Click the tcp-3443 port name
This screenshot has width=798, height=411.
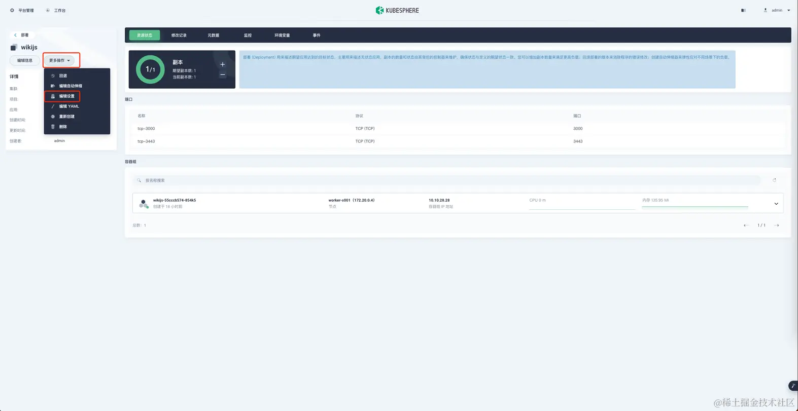[146, 141]
